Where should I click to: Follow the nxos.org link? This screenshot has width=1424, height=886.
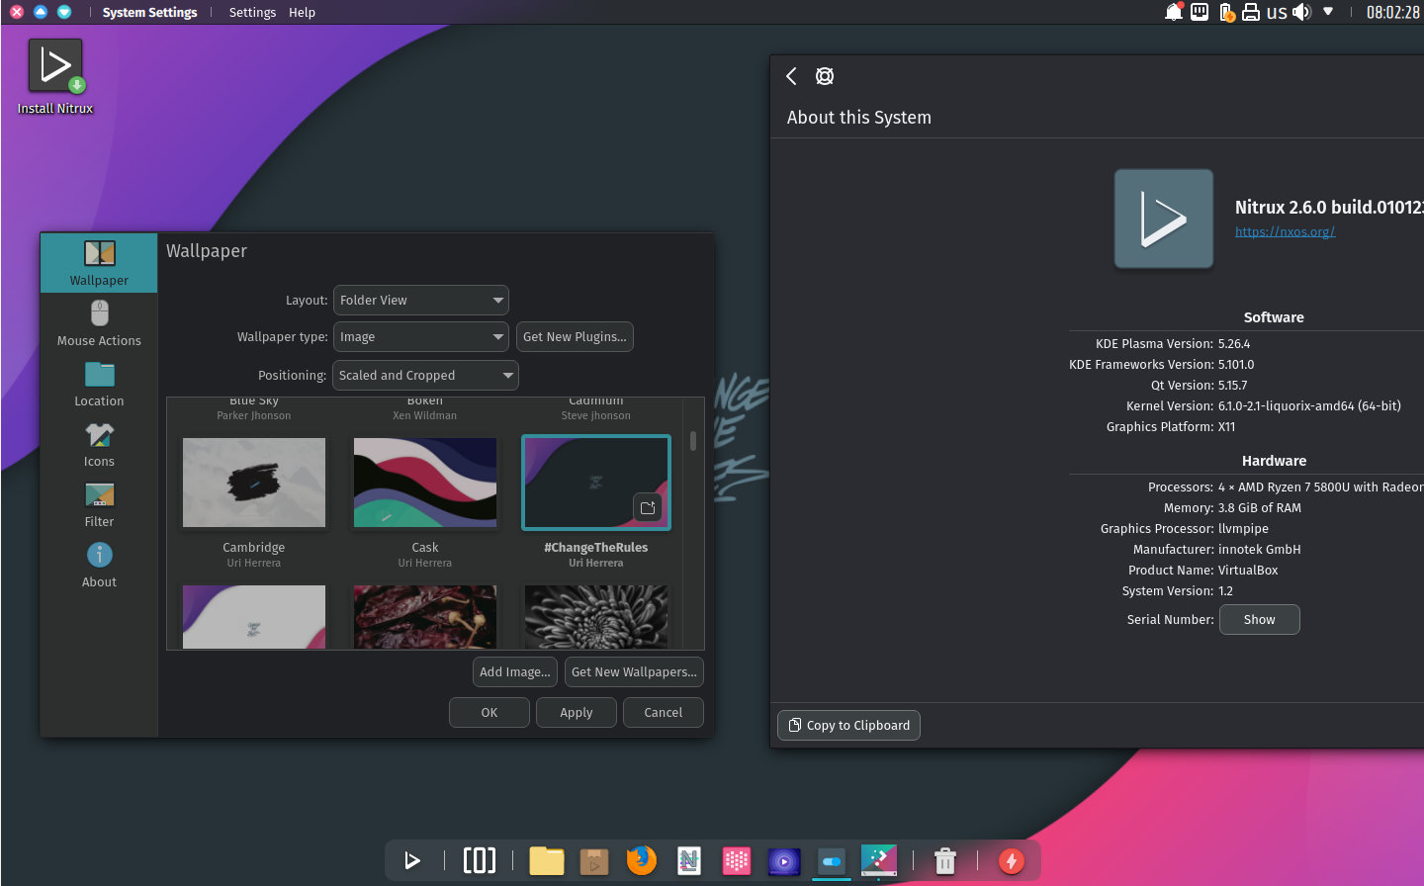(x=1285, y=230)
